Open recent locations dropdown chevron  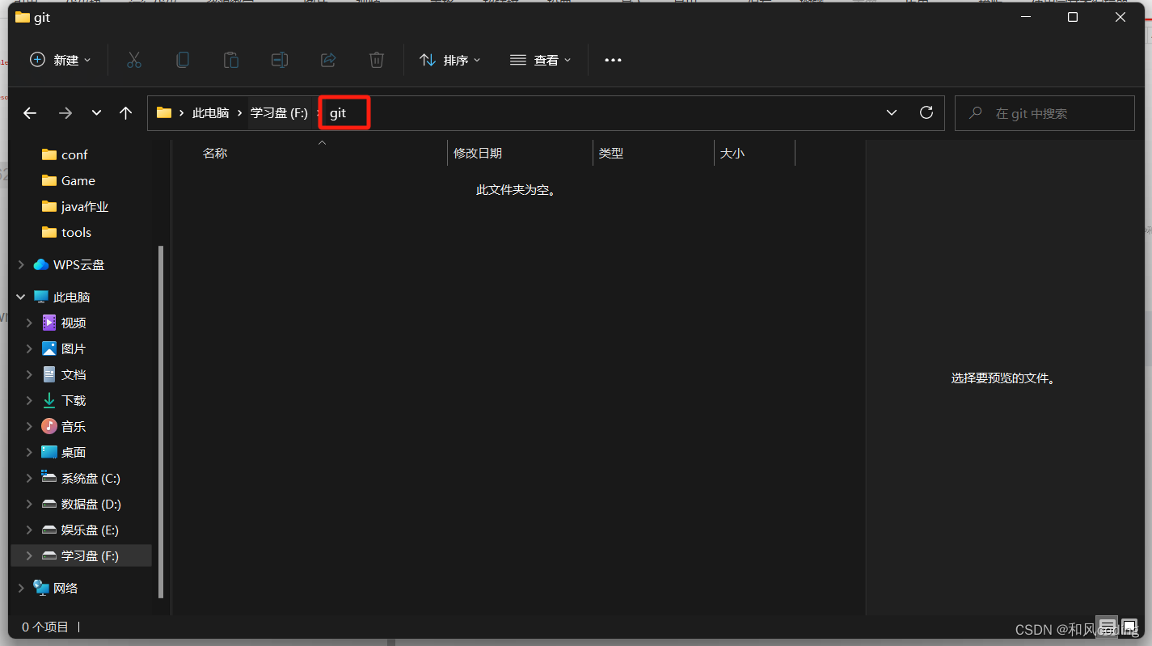[x=96, y=113]
